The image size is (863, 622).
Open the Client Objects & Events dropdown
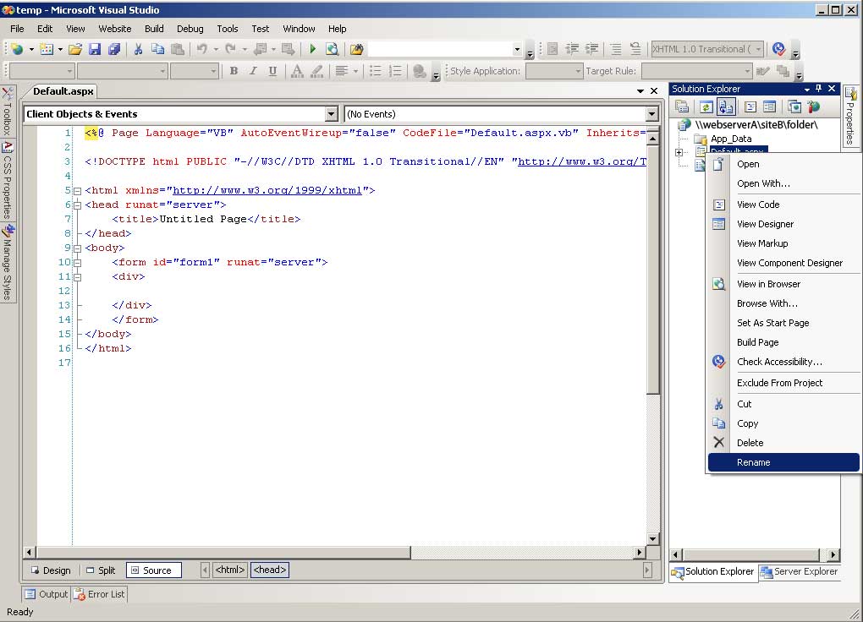pos(331,114)
